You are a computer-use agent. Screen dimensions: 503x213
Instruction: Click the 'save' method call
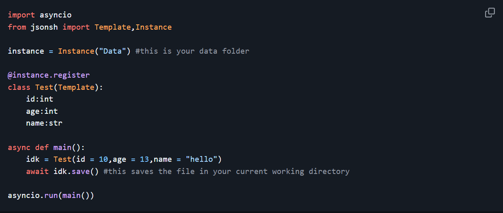tap(81, 171)
